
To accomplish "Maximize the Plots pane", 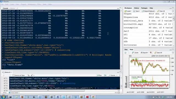I will (173, 50).
